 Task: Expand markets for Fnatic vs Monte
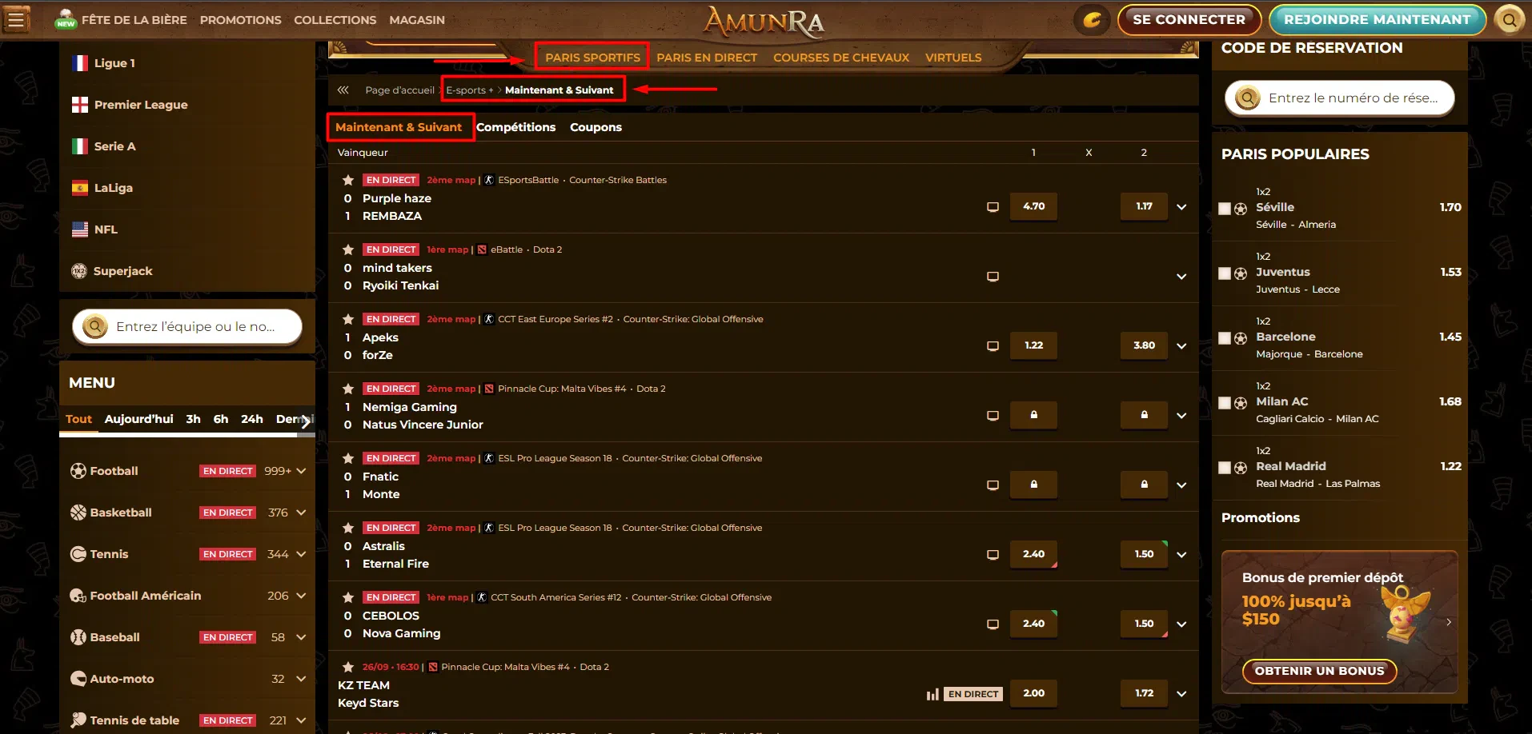click(1181, 485)
